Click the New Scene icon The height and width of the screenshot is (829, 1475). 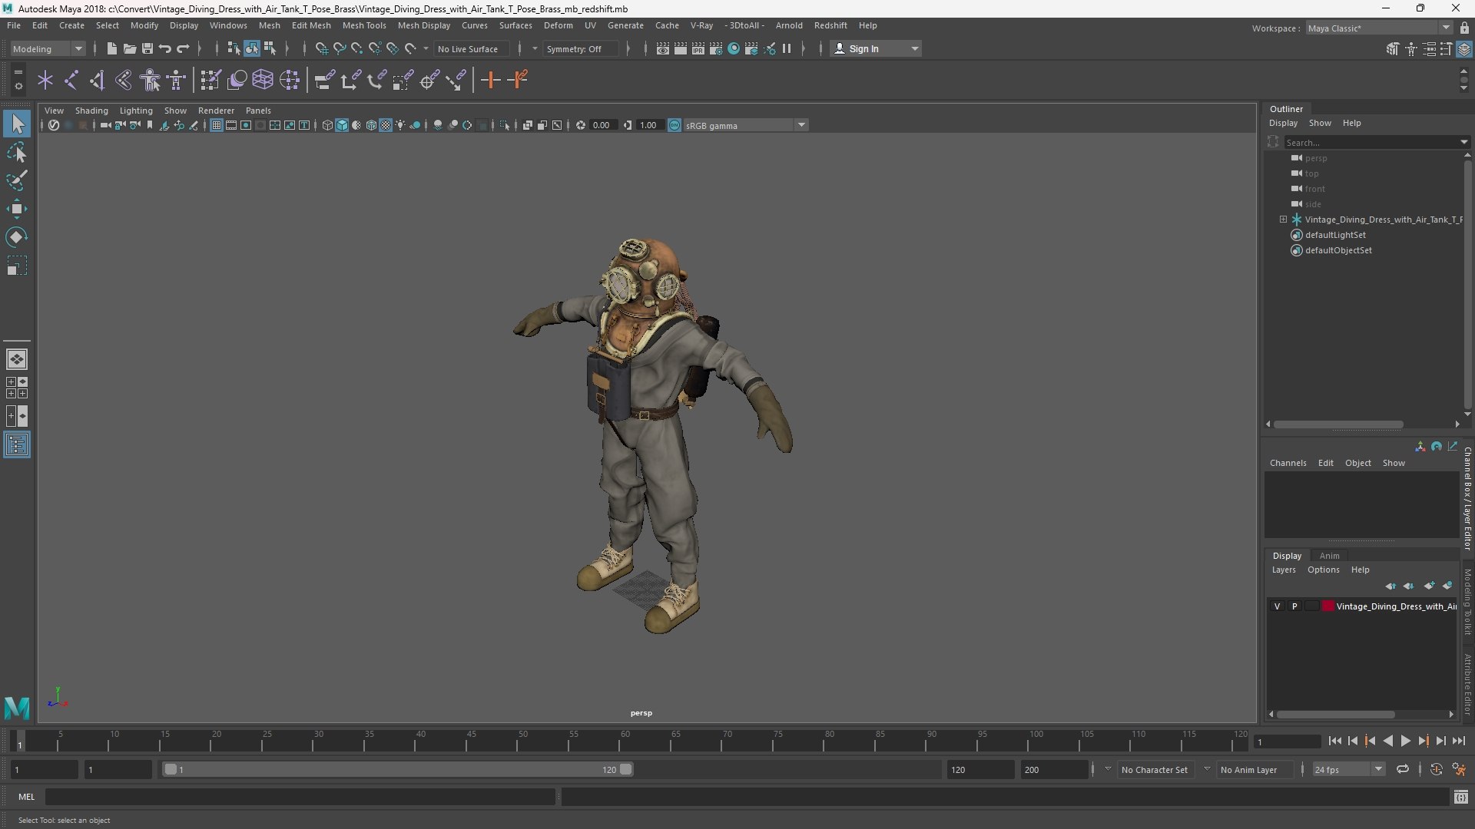111,48
